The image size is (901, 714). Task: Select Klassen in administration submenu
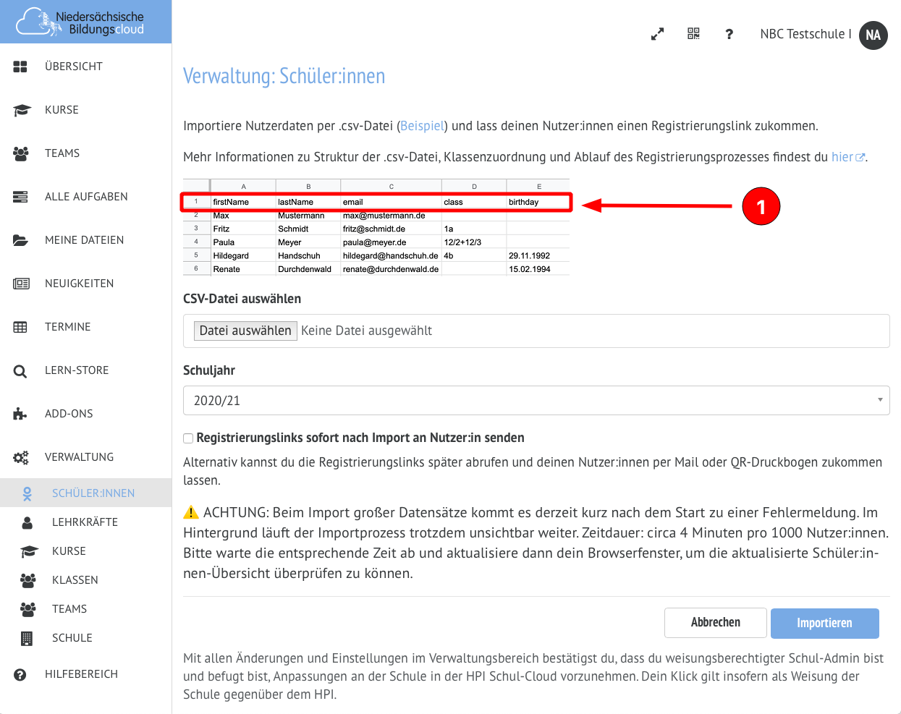[75, 580]
